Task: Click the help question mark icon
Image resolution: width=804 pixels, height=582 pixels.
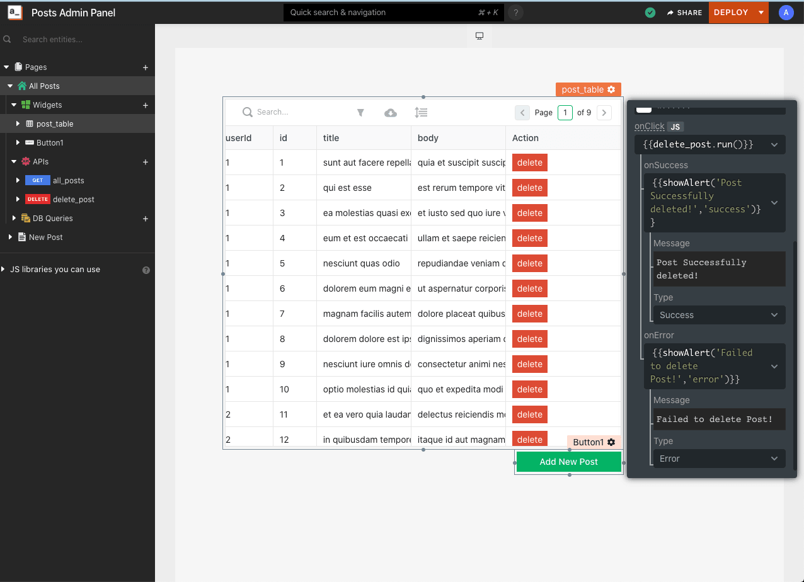Action: pos(515,13)
